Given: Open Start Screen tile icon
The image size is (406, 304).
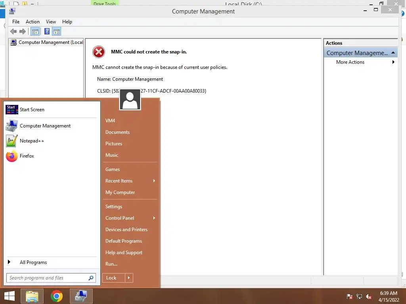Looking at the screenshot, I should click(x=12, y=110).
